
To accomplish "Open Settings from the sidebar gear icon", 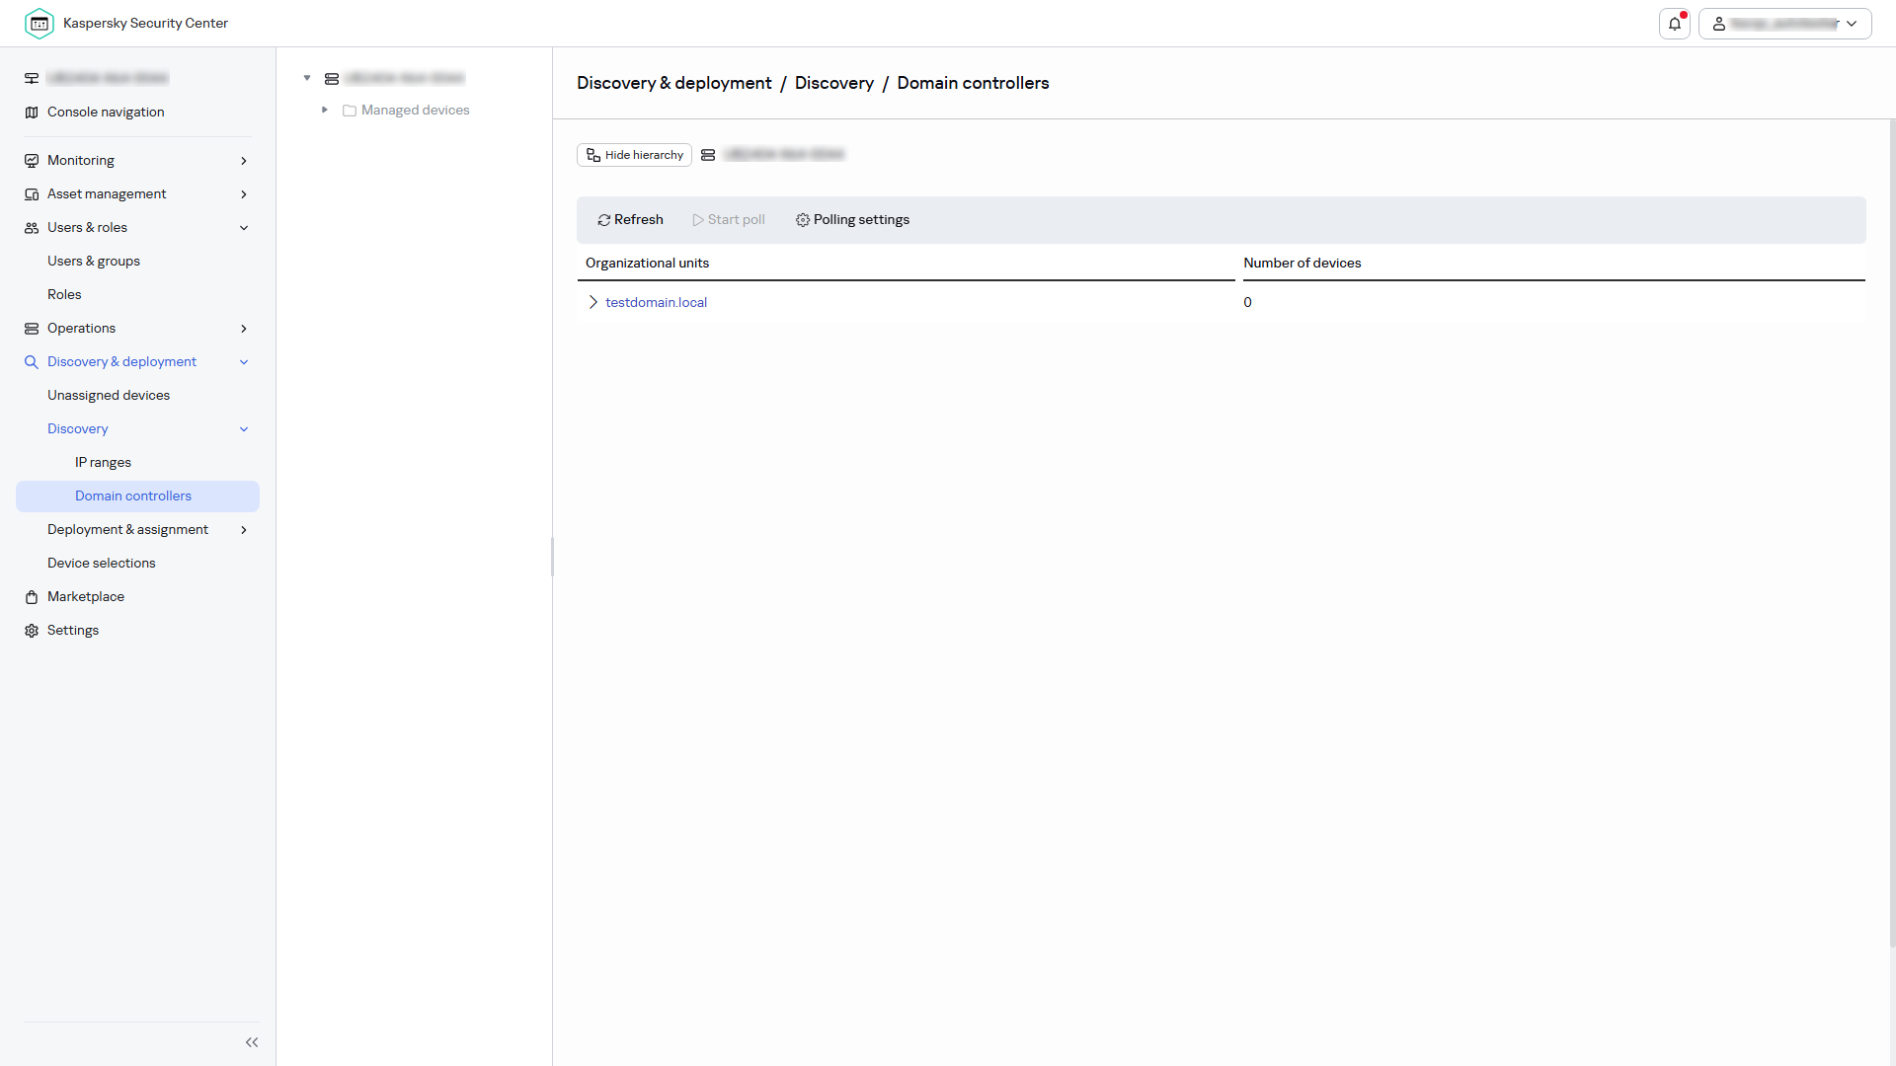I will coord(32,630).
